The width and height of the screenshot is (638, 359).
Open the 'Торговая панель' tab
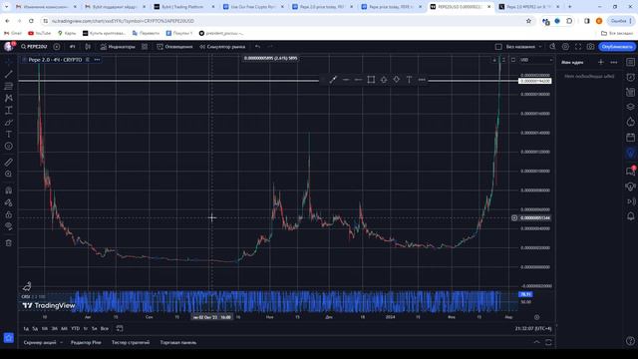tap(178, 343)
